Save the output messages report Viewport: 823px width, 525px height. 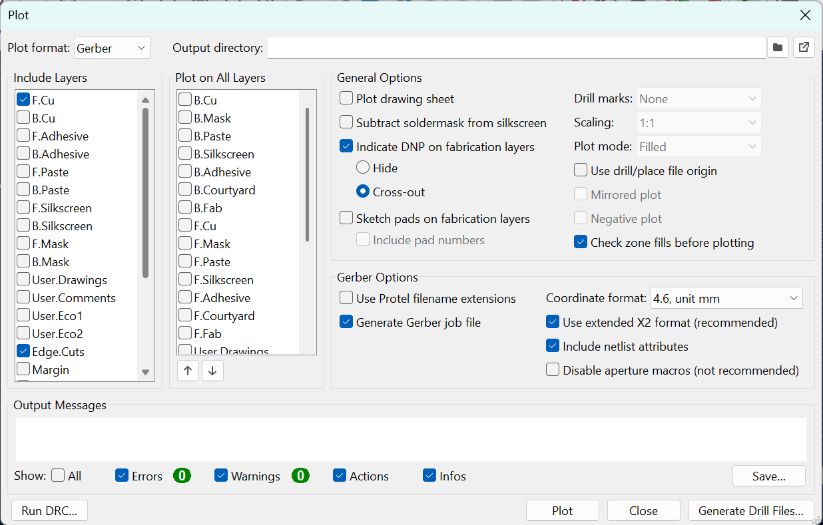768,476
